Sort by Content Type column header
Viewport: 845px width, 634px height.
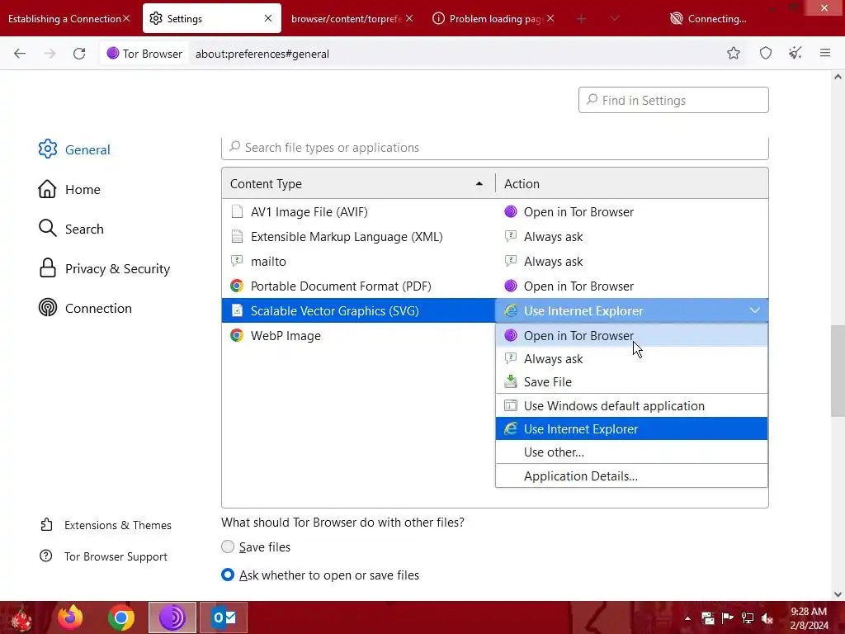[x=358, y=183]
